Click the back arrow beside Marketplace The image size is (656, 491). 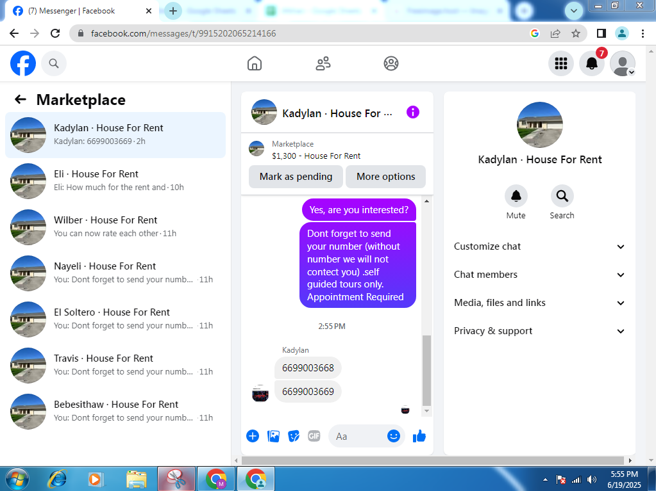21,99
